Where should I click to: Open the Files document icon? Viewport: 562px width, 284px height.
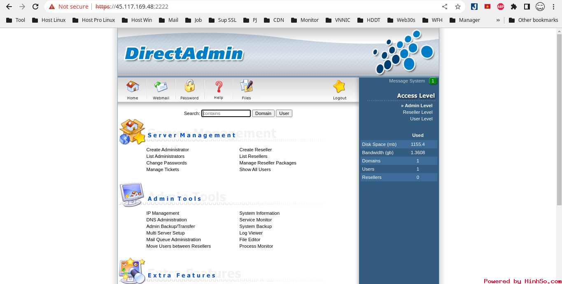click(x=246, y=86)
